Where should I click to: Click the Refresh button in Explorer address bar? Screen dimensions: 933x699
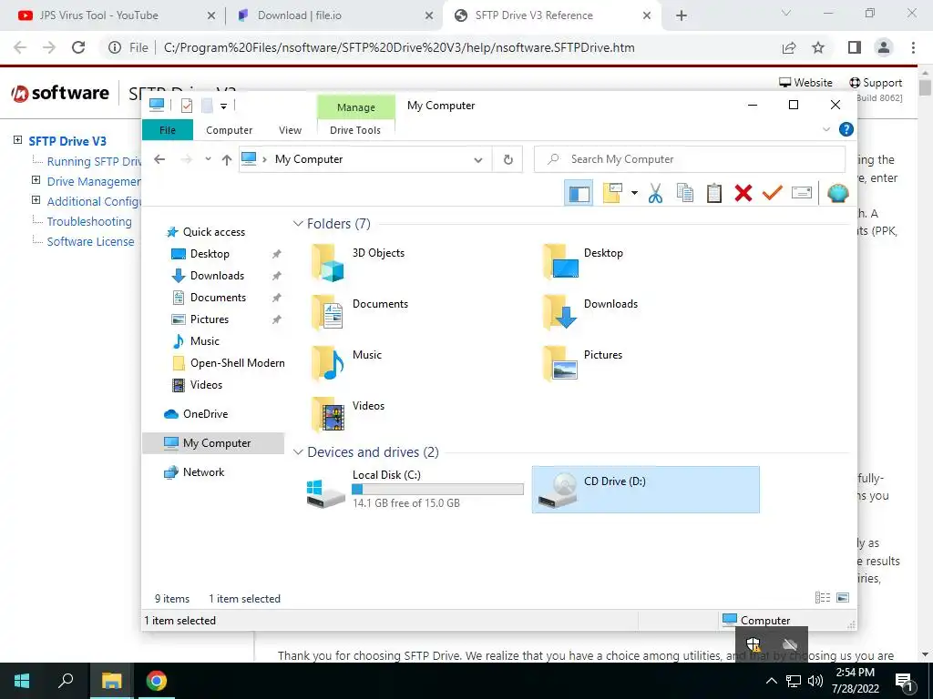coord(508,159)
